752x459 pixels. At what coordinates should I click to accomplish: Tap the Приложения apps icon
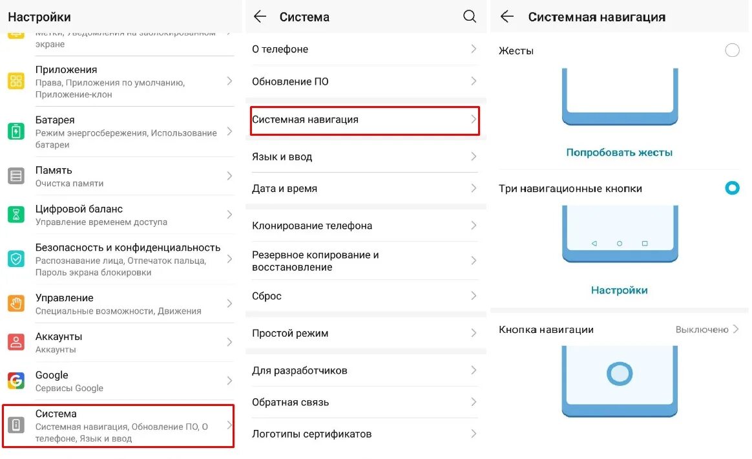pyautogui.click(x=16, y=81)
